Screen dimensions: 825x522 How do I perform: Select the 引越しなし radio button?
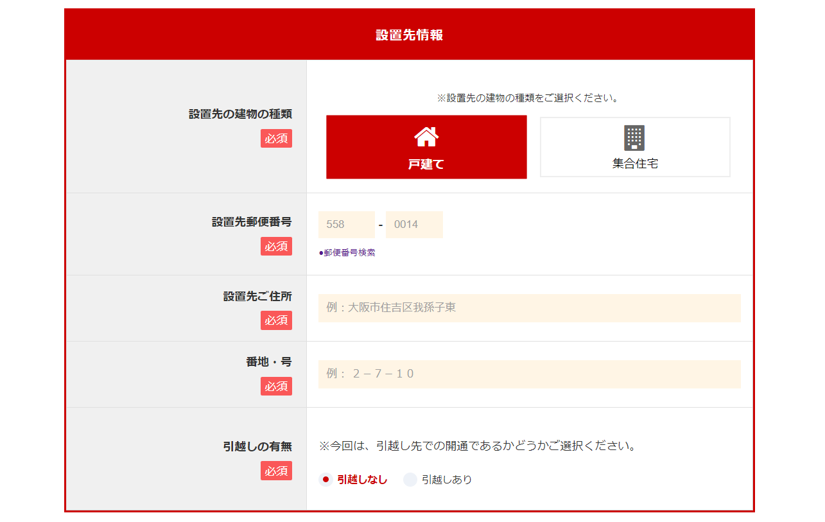pyautogui.click(x=326, y=480)
